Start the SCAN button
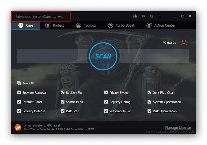This screenshot has height=145, width=207. click(103, 56)
